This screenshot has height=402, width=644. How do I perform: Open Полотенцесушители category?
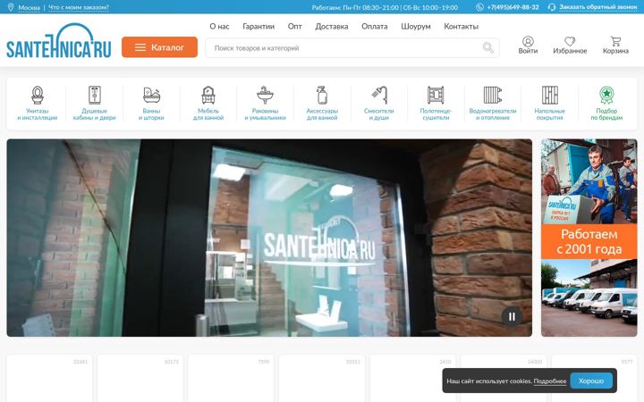click(x=436, y=104)
